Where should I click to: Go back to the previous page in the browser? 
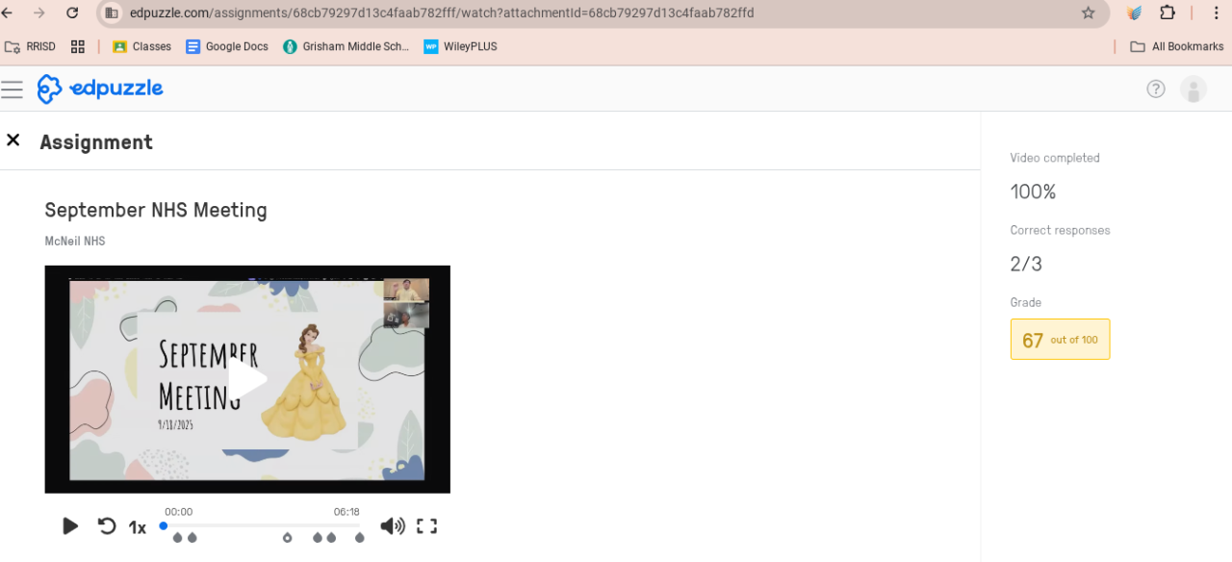pyautogui.click(x=7, y=13)
